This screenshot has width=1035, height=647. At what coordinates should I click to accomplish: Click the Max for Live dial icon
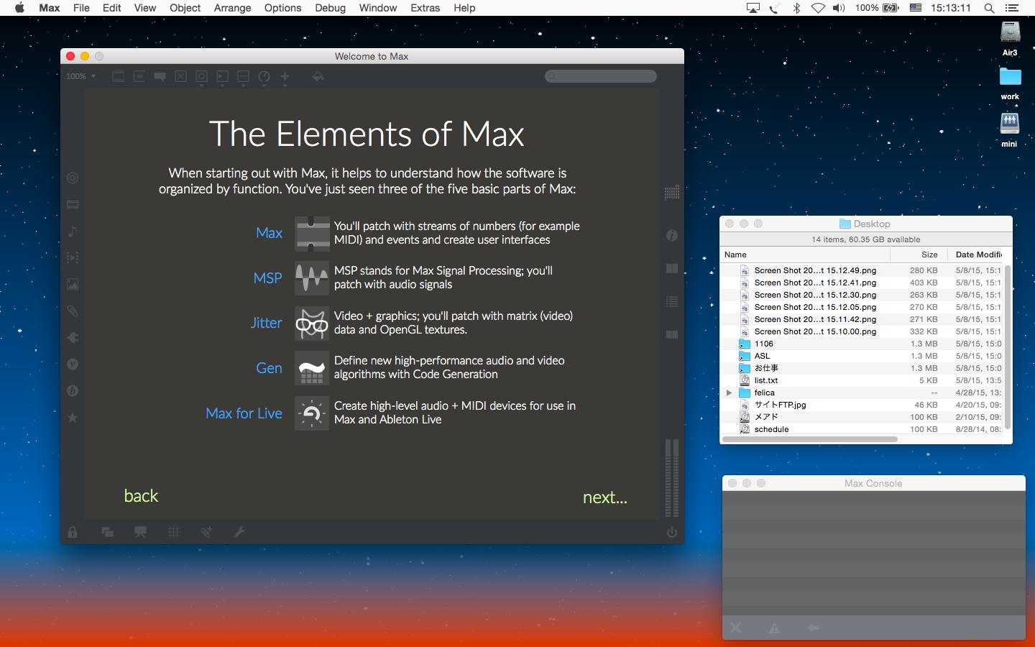(312, 413)
